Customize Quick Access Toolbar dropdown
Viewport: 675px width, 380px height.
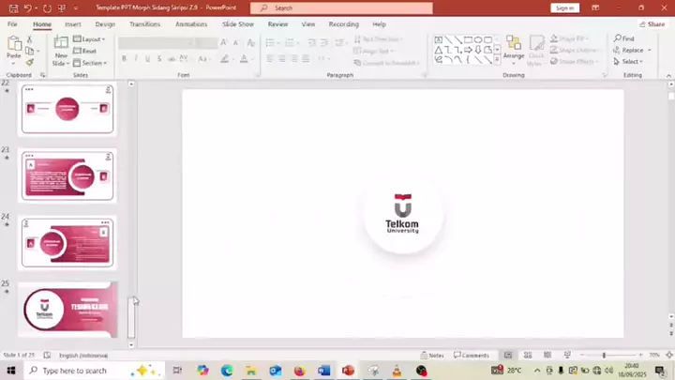point(76,8)
